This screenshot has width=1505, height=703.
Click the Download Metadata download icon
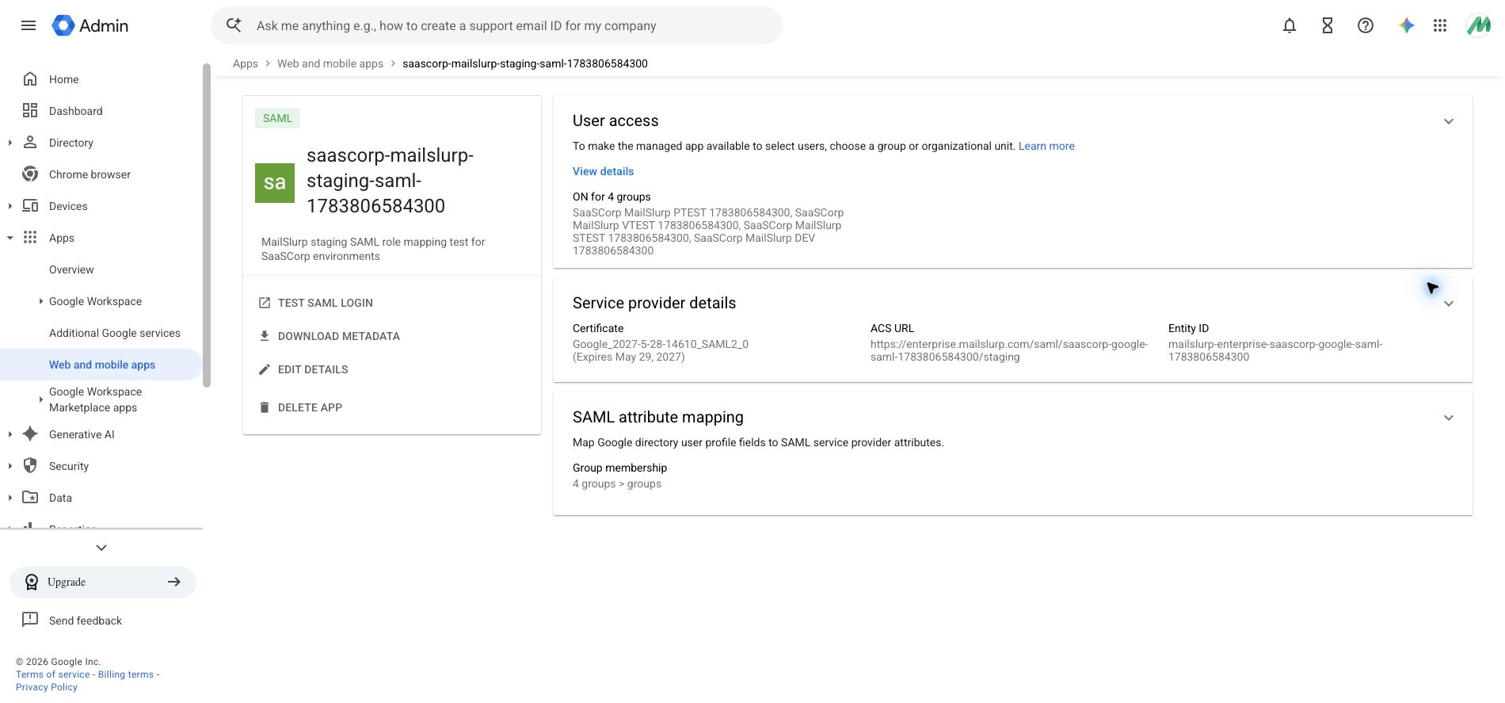(x=265, y=336)
